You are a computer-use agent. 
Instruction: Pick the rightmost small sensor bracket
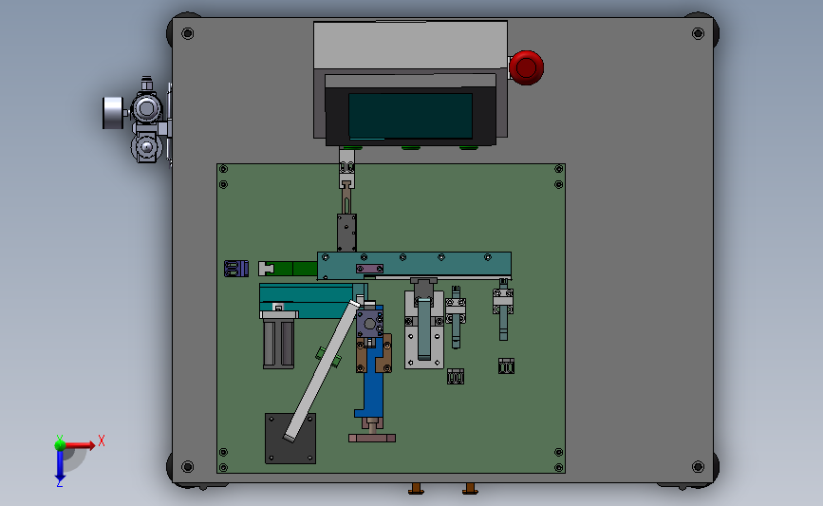(x=506, y=365)
